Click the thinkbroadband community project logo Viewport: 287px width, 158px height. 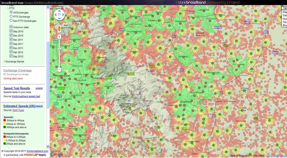tap(208, 3)
